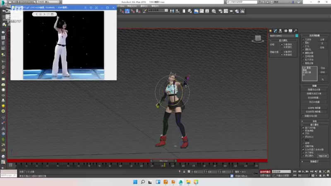Open the Render Setup teapot icon
Screen dimensions: 331x186
pyautogui.click(x=220, y=11)
